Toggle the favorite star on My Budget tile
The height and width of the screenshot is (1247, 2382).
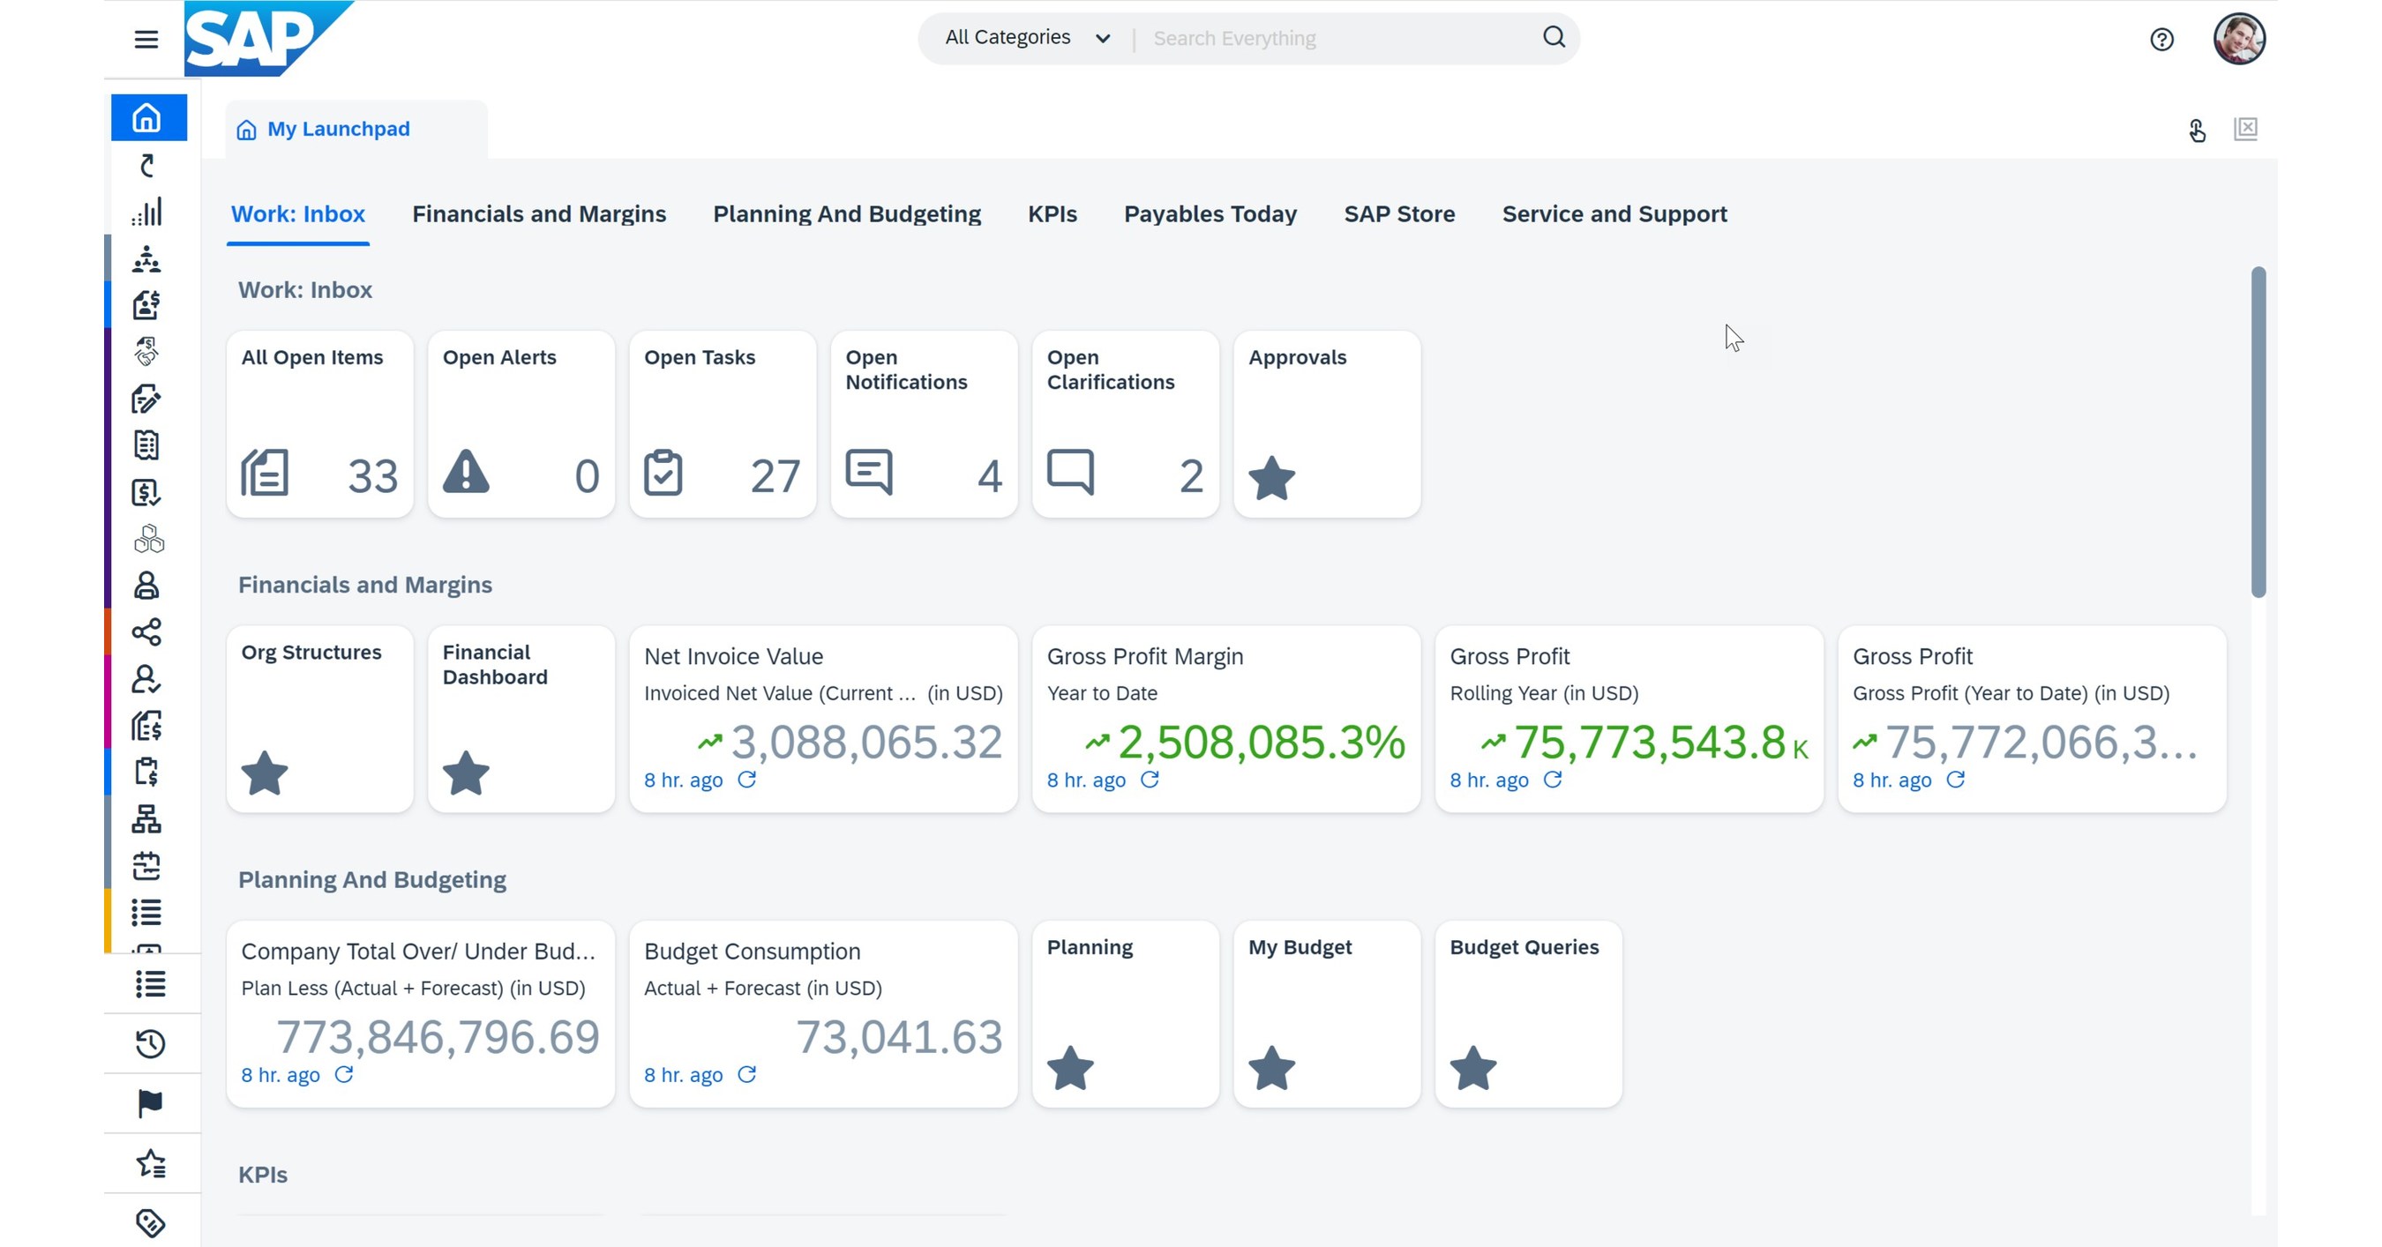(x=1273, y=1071)
